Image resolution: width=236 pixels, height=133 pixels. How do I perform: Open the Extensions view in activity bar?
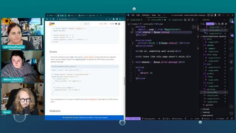click(231, 55)
